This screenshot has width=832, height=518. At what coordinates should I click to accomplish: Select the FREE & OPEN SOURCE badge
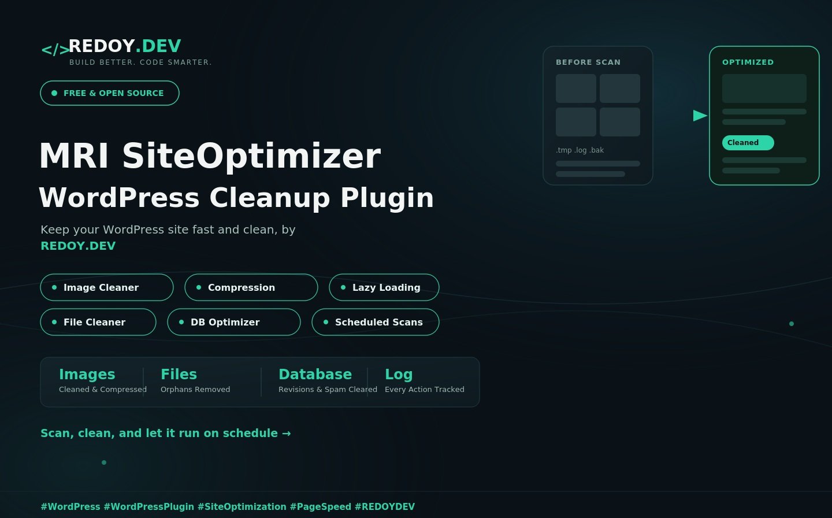pos(110,93)
